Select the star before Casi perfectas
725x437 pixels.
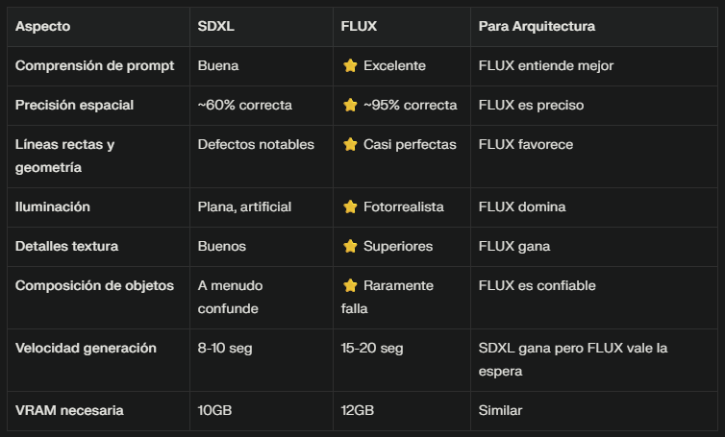click(350, 144)
